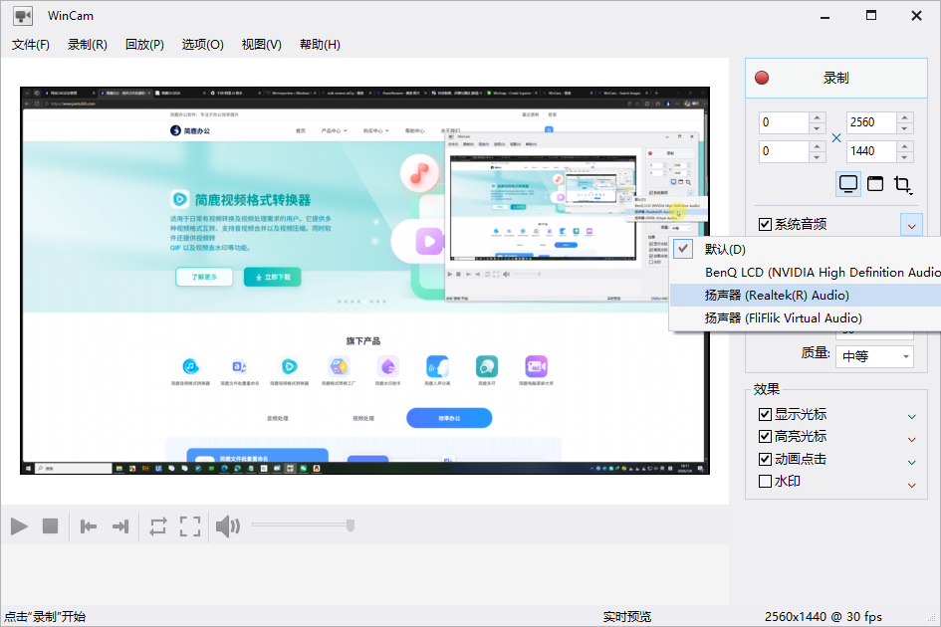Adjust the volume slider handle
Viewport: 941px width, 627px height.
[351, 525]
